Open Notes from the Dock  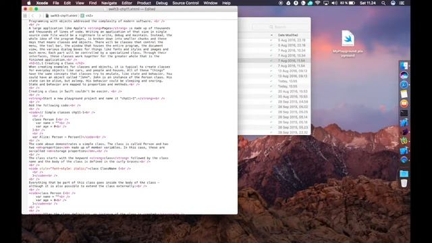(x=404, y=94)
